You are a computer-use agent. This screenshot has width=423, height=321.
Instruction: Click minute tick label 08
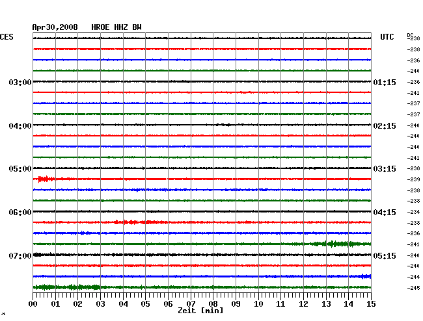pos(213,304)
